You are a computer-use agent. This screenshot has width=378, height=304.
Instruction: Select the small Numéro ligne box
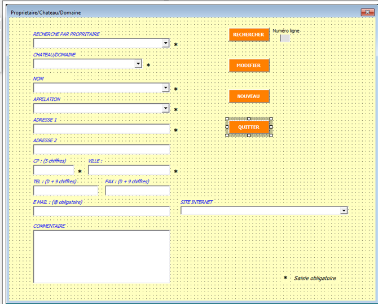[x=285, y=38]
